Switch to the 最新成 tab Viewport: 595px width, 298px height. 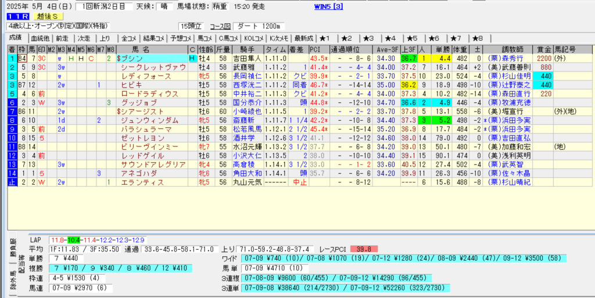304,38
